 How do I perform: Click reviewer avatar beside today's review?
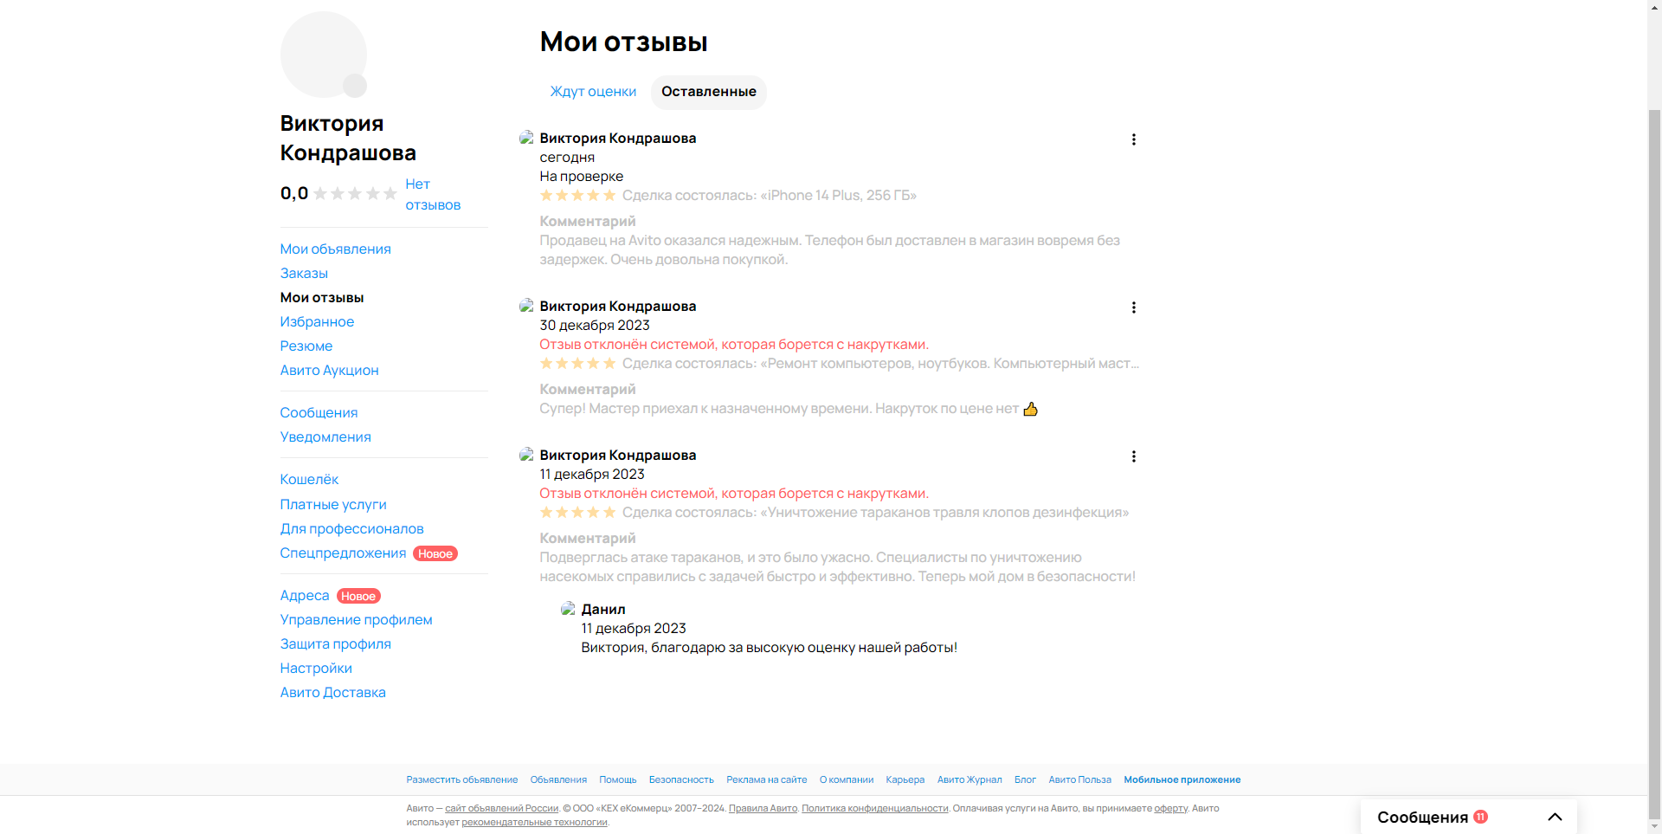[x=526, y=138]
